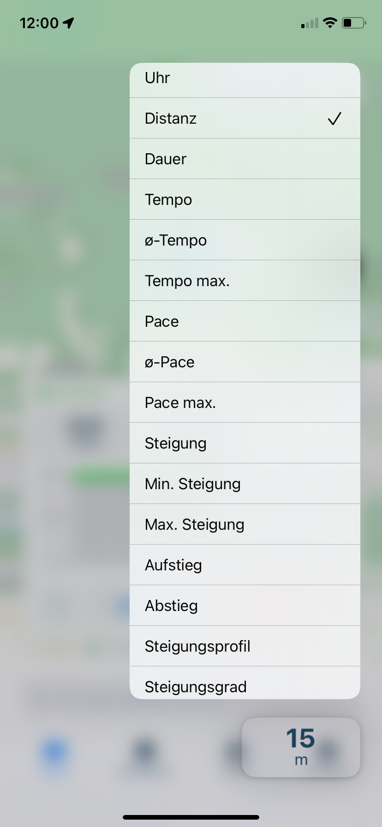Tap the 15 m distance tile
Image resolution: width=382 pixels, height=827 pixels.
point(301,747)
